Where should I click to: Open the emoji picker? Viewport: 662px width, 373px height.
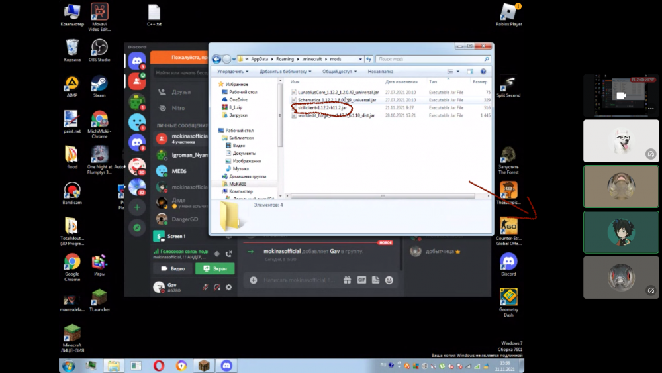(389, 280)
